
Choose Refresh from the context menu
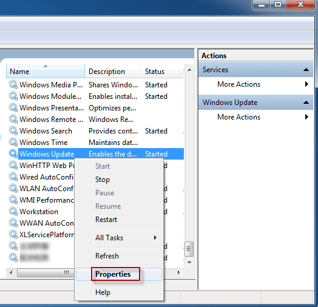[x=119, y=256]
